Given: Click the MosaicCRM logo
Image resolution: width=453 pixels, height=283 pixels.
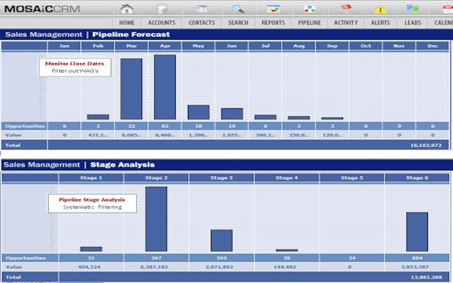Looking at the screenshot, I should pos(42,9).
